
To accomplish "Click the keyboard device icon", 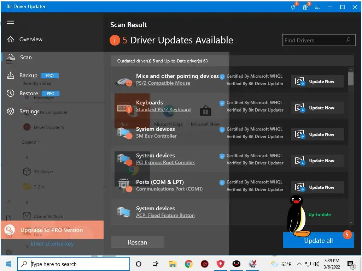I will [x=124, y=108].
